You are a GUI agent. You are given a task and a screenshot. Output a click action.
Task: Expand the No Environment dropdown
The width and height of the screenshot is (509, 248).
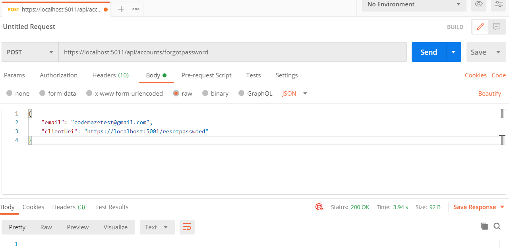[x=414, y=4]
